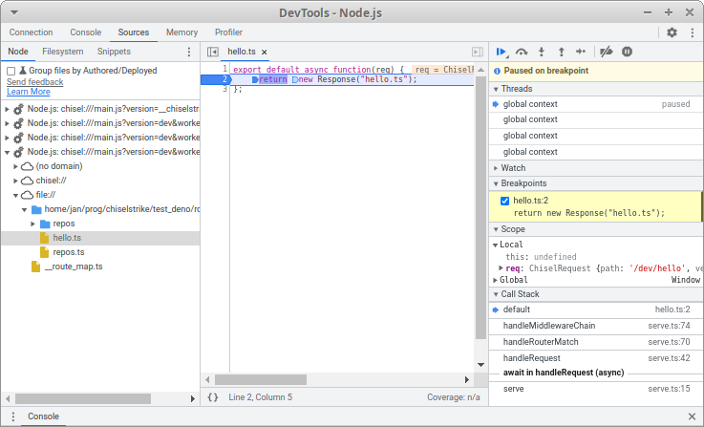Expand the chisel:// node
Image resolution: width=704 pixels, height=427 pixels.
click(x=15, y=181)
